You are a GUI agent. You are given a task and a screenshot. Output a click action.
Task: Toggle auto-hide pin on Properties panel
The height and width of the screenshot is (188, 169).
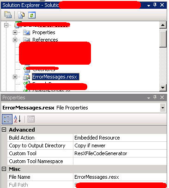[155, 97]
